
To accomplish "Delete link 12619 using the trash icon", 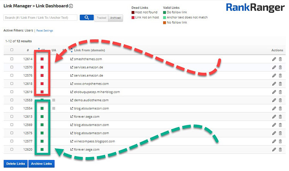I will click(280, 92).
